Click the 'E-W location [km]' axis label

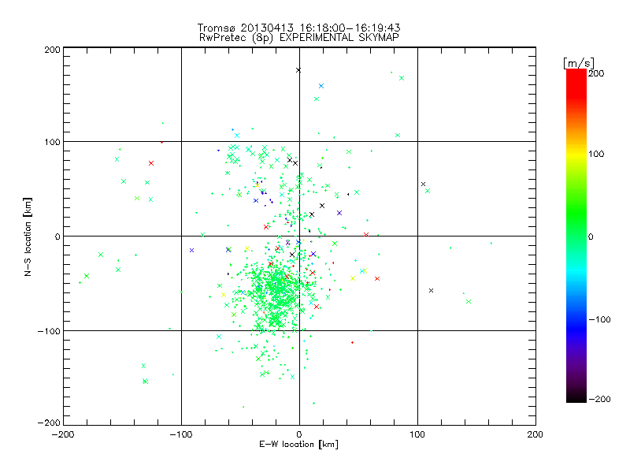click(x=298, y=444)
